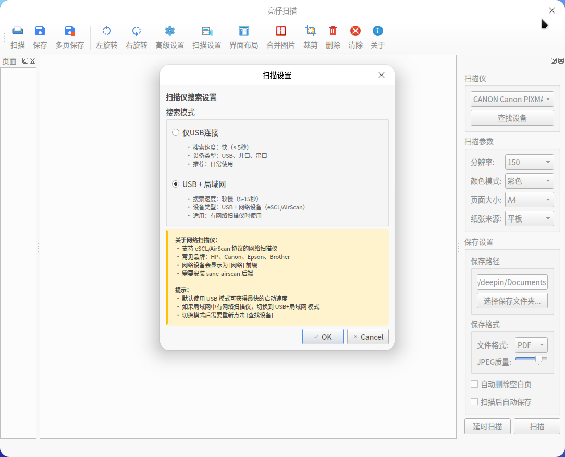Rotate right with 右旋转 icon
The height and width of the screenshot is (457, 565).
click(x=136, y=31)
